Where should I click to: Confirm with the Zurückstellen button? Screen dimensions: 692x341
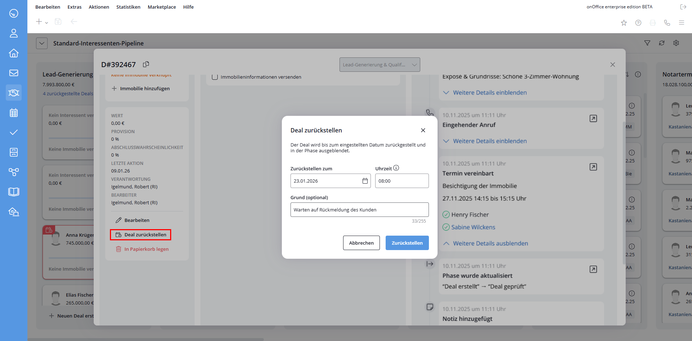coord(407,243)
